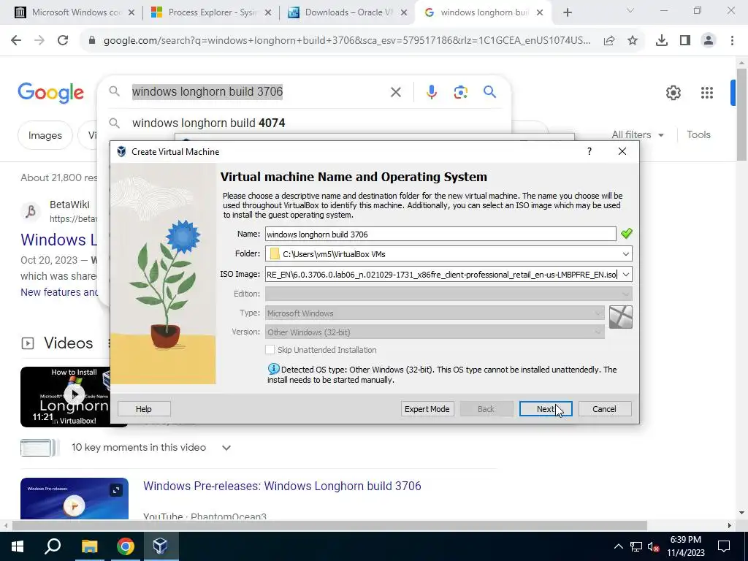Switch to windows longhorn build tab

pos(484,12)
